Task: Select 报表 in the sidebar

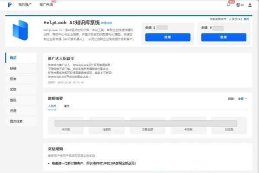Action: (21, 79)
